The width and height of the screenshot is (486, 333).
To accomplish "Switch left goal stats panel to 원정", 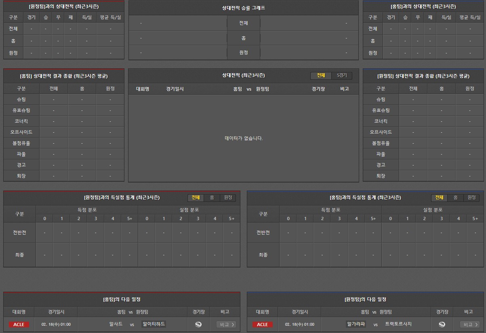I will pyautogui.click(x=228, y=198).
